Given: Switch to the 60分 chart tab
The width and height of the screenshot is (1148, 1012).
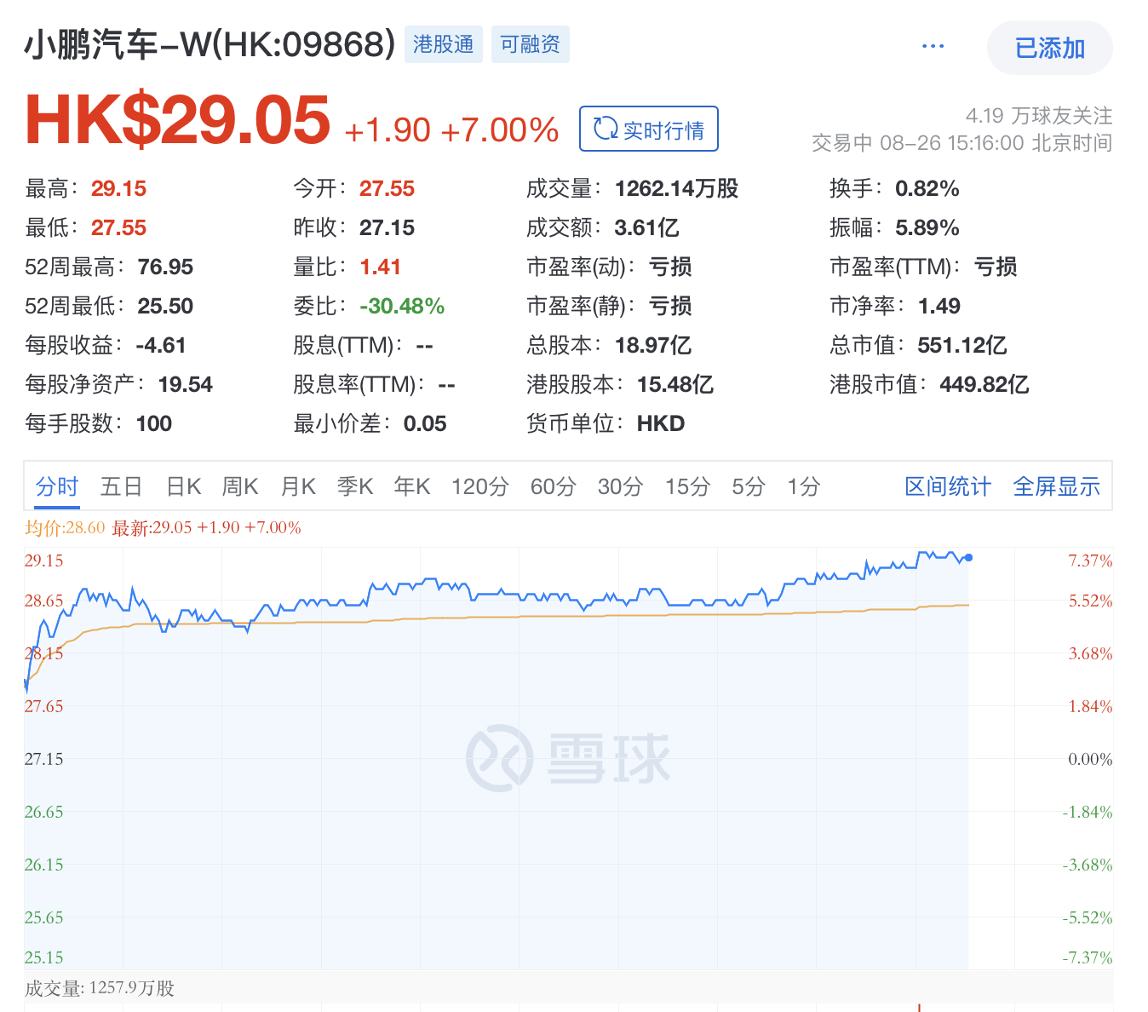Looking at the screenshot, I should 554,486.
